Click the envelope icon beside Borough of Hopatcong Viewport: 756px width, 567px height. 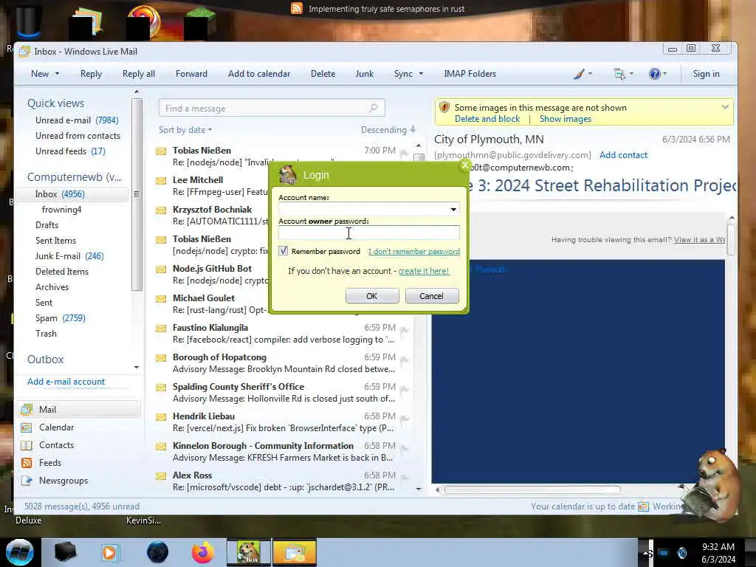click(x=161, y=358)
